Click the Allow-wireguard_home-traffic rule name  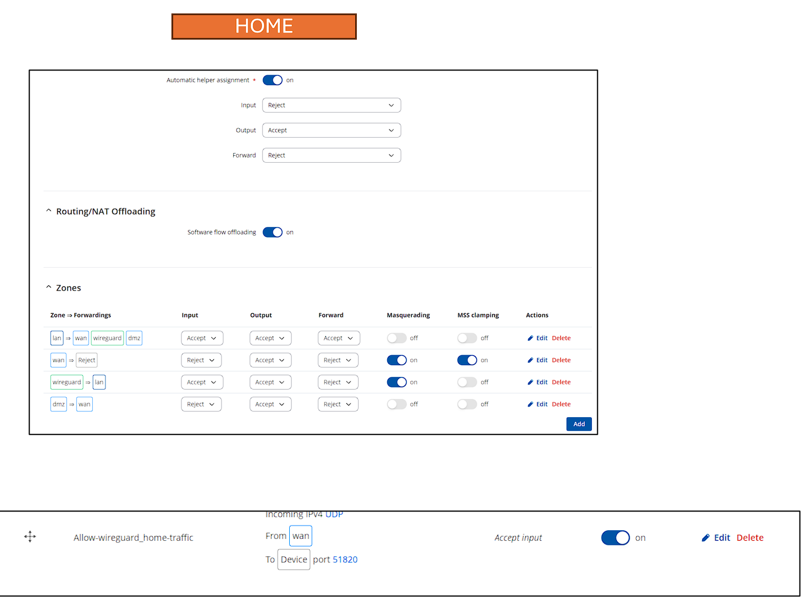tap(134, 538)
